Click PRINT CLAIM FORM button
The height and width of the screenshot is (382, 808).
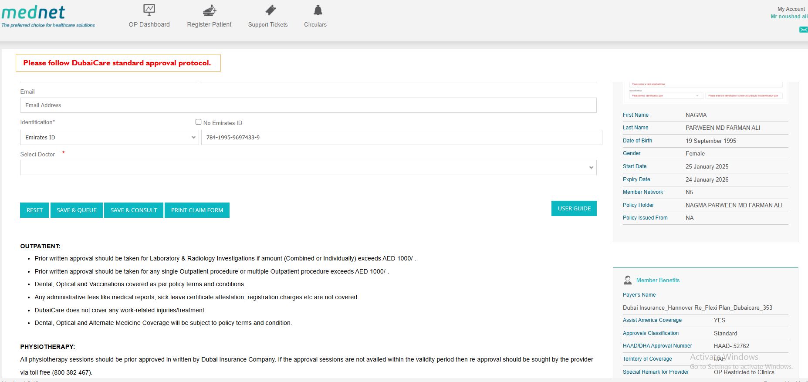coord(197,210)
